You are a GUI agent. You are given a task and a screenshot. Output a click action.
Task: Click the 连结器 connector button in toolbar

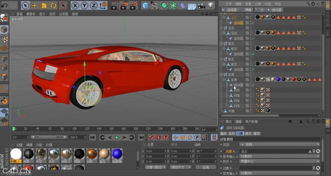(x=230, y=10)
